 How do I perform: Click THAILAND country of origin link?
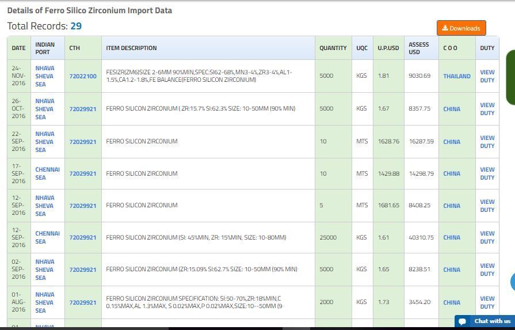click(x=456, y=76)
